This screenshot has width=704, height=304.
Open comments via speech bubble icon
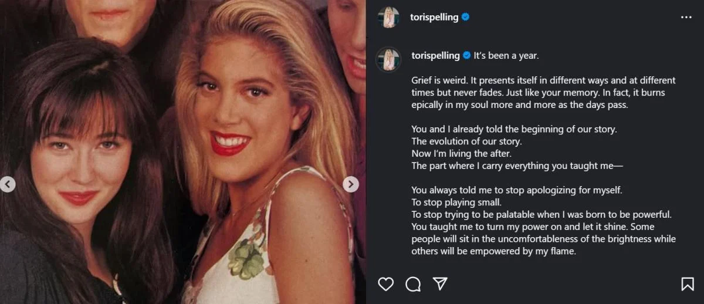(x=413, y=284)
